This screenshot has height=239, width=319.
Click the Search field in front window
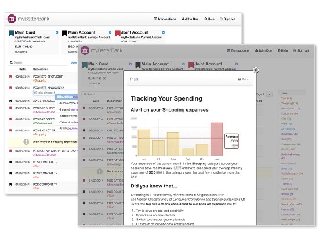click(101, 94)
